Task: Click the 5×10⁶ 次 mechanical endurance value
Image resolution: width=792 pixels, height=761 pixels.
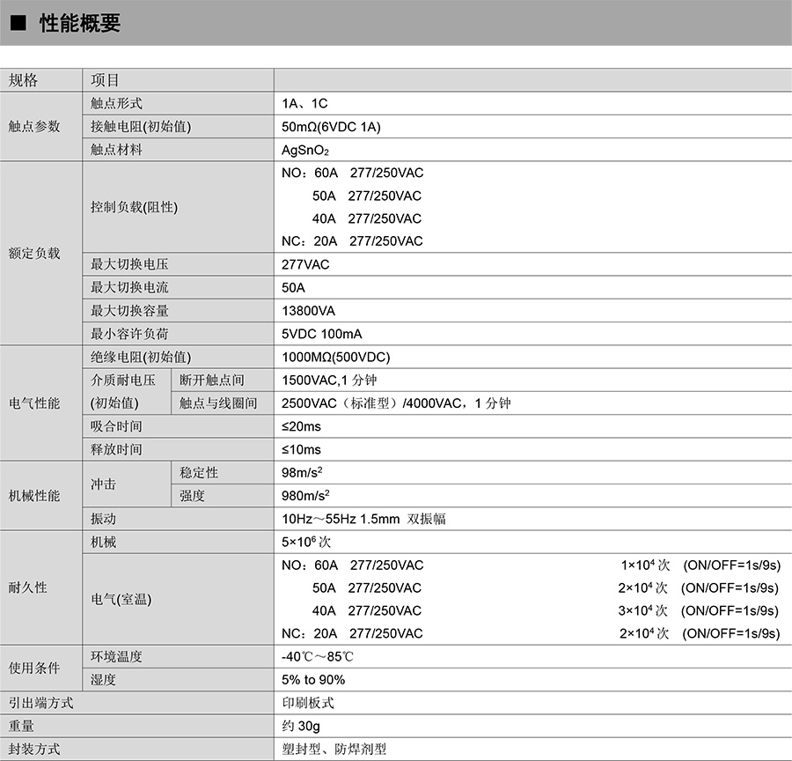Action: tap(305, 542)
